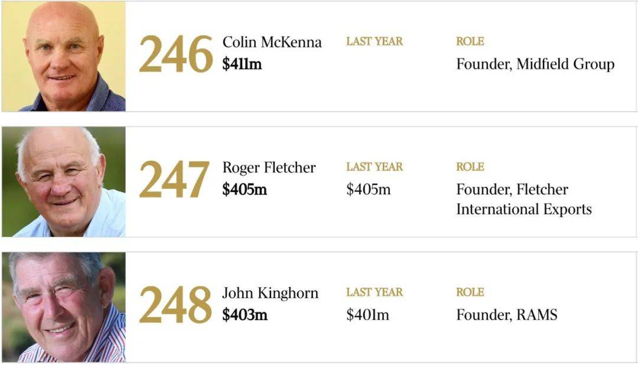Select the bold $405m under Roger Fletcher

click(x=245, y=190)
